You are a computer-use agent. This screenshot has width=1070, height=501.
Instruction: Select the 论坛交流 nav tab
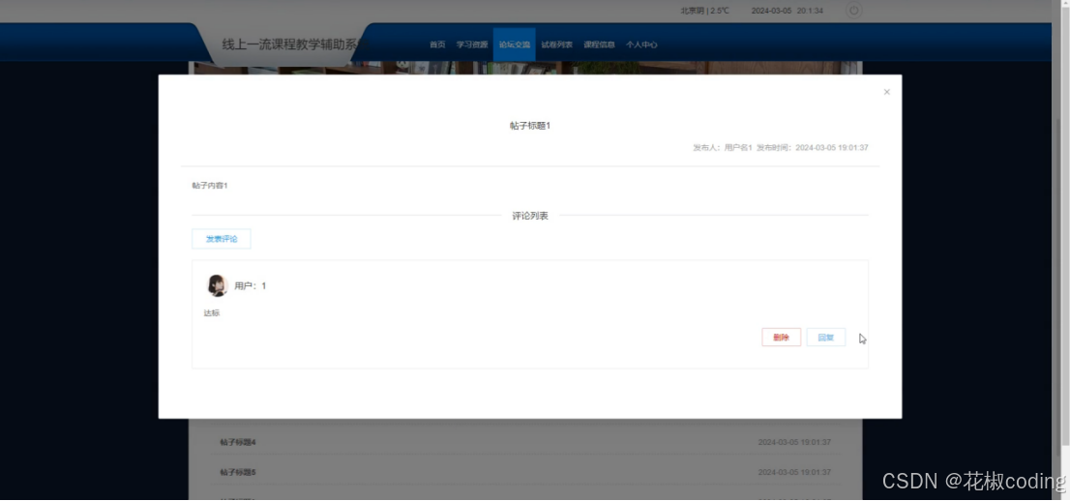pos(515,44)
